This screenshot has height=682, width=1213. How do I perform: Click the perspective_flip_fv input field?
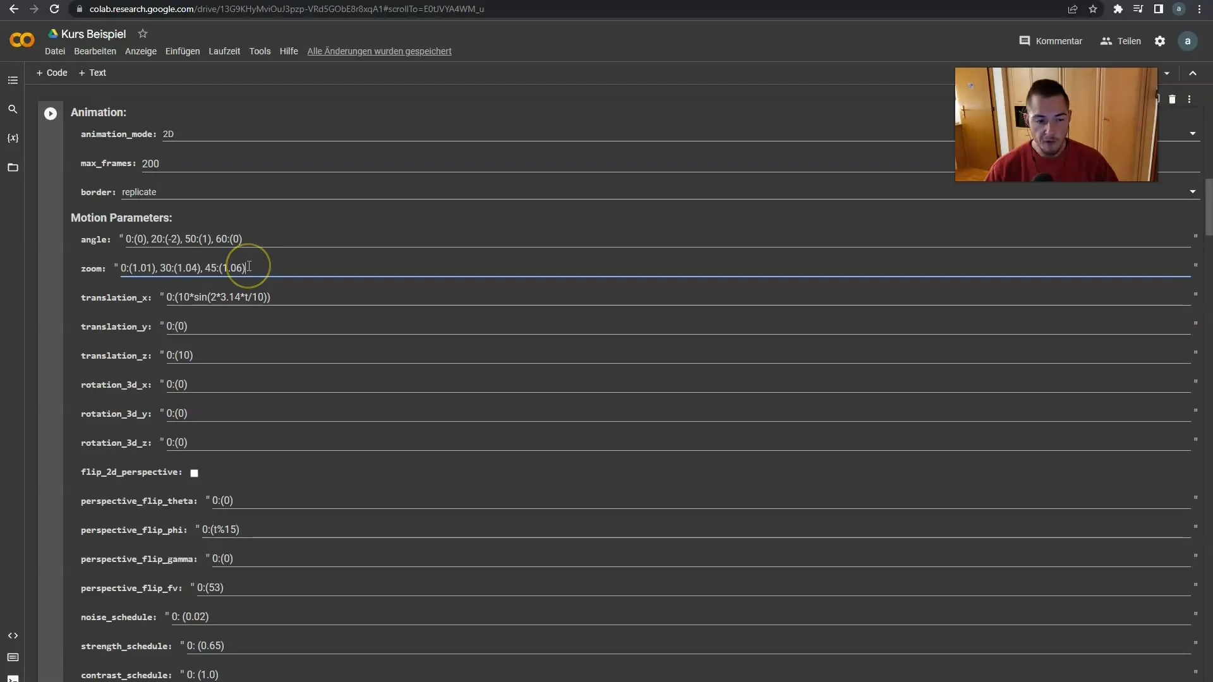pyautogui.click(x=694, y=587)
